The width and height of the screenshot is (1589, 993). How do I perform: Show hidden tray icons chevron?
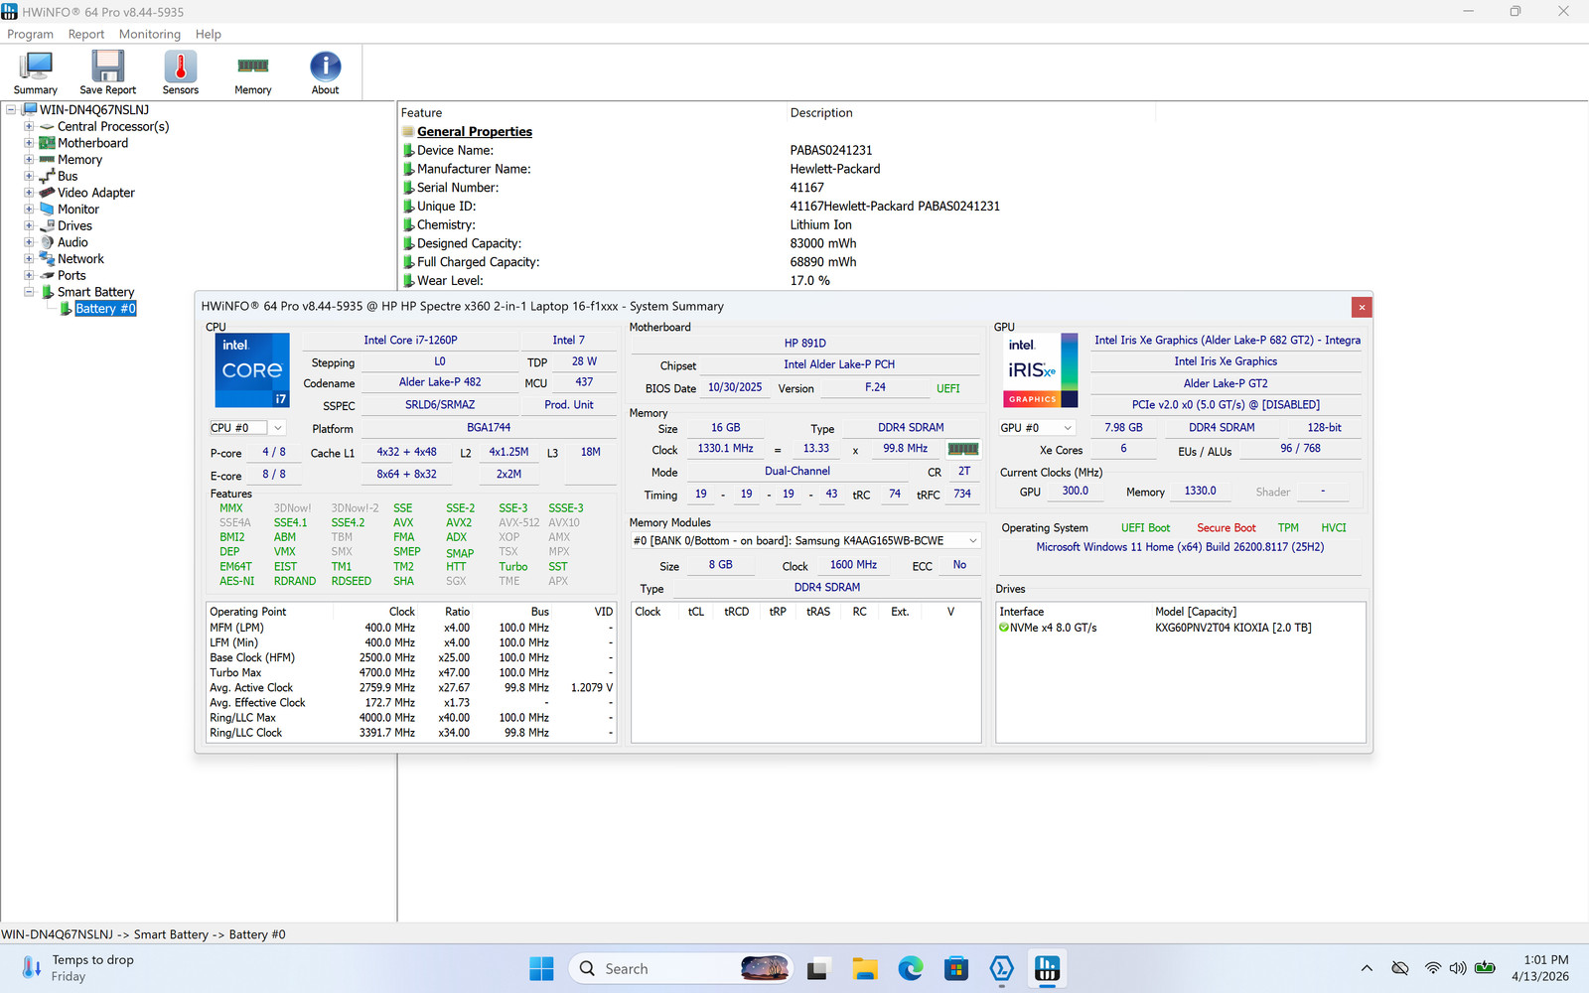(x=1367, y=968)
